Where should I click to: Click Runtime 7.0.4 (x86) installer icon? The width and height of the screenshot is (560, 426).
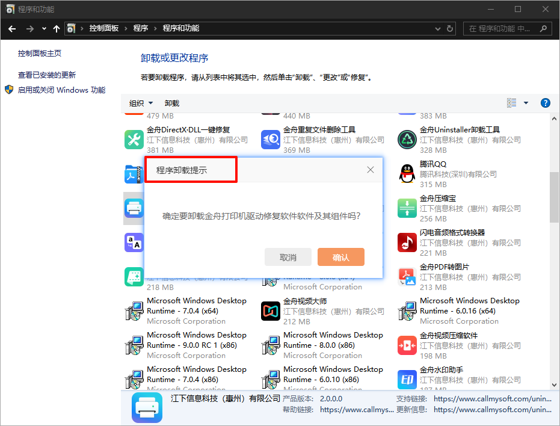(x=134, y=380)
